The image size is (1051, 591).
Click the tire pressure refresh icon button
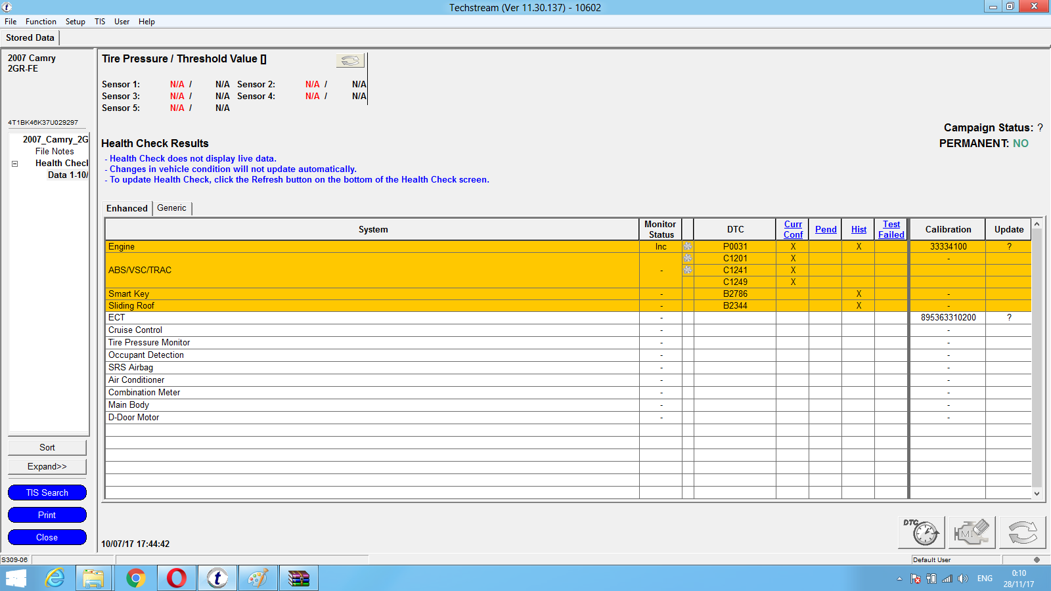click(350, 60)
